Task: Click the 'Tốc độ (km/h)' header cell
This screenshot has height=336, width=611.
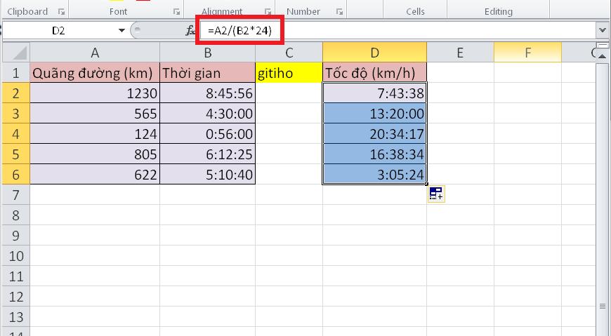Action: pos(374,73)
